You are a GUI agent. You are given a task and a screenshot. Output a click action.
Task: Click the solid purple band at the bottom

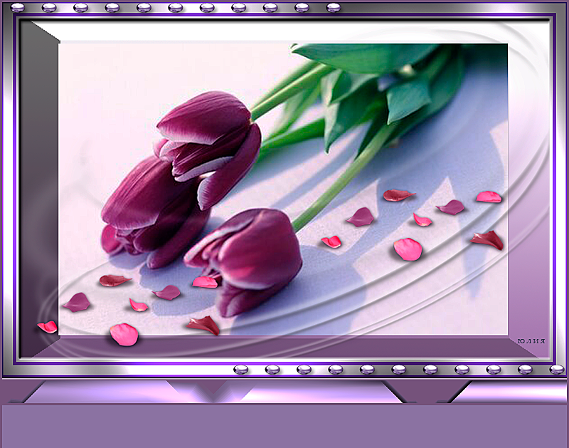tap(284, 426)
